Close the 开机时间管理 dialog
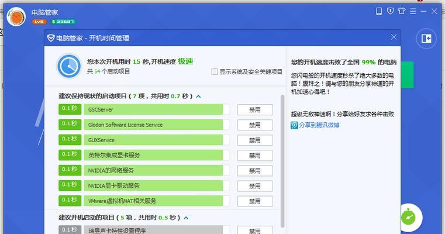Image resolution: width=445 pixels, height=234 pixels. coord(394,37)
